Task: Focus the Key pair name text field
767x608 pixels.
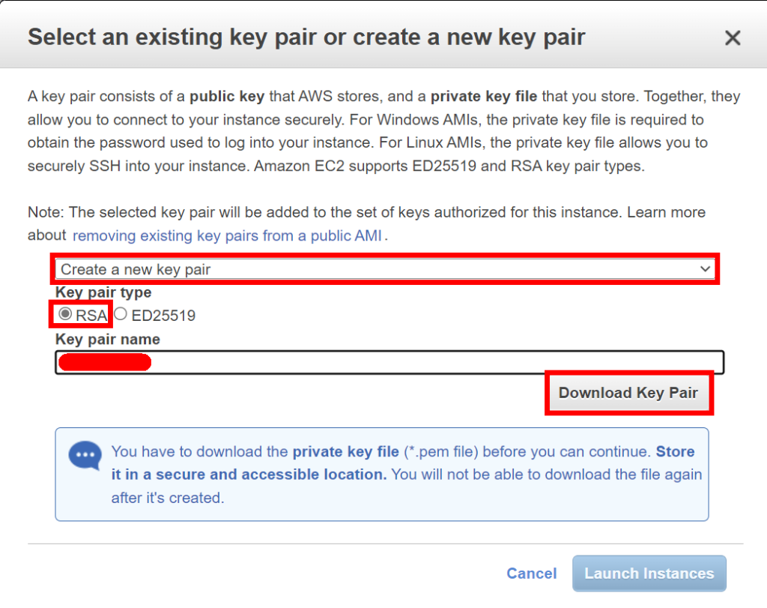Action: tap(389, 362)
